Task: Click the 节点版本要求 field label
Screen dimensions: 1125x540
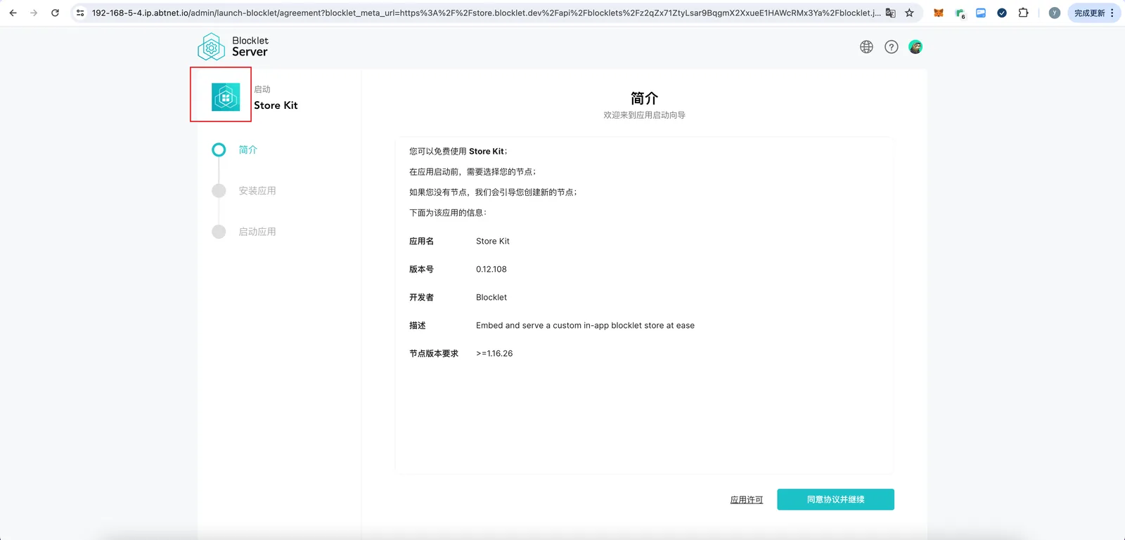Action: 434,353
